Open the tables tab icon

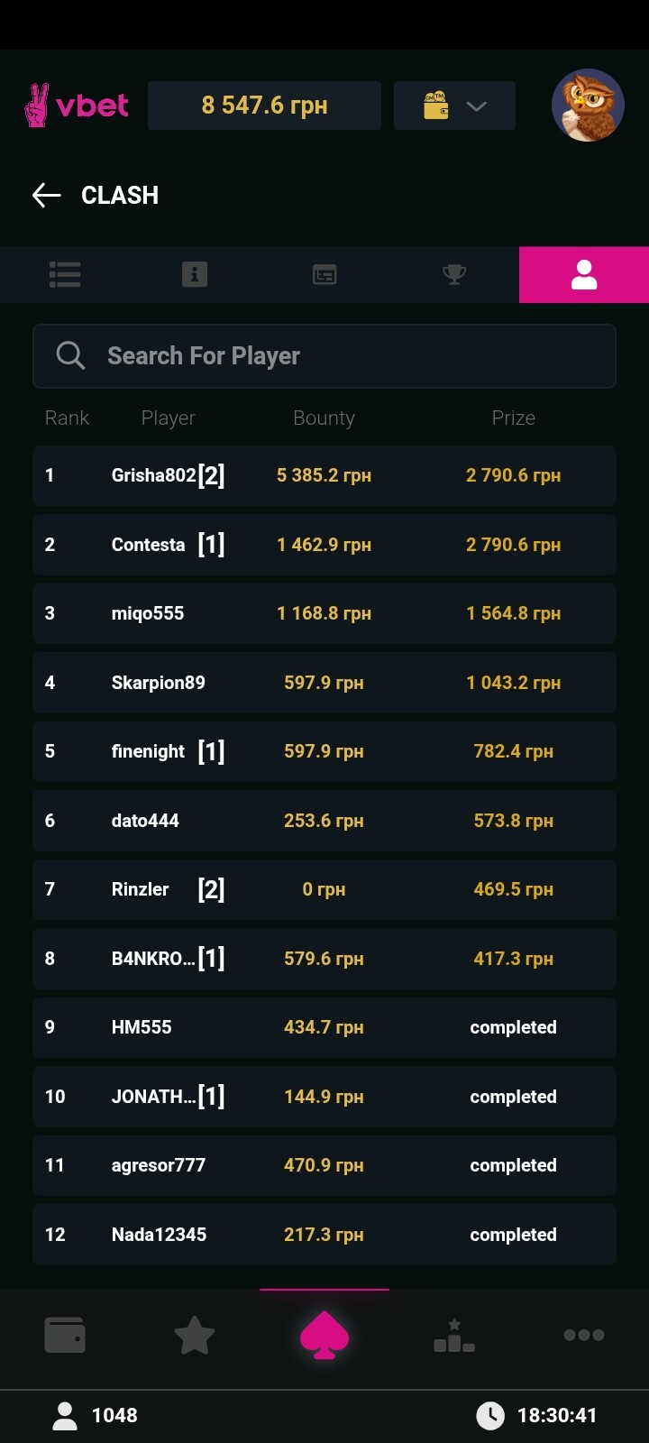(x=324, y=274)
